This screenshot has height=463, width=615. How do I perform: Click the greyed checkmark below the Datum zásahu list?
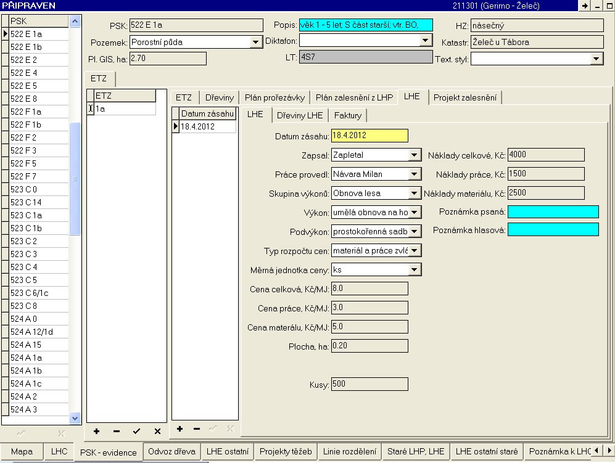[213, 429]
